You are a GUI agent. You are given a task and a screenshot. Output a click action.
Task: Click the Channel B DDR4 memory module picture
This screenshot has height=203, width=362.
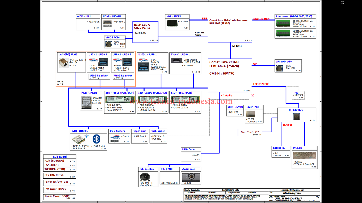pos(284,33)
